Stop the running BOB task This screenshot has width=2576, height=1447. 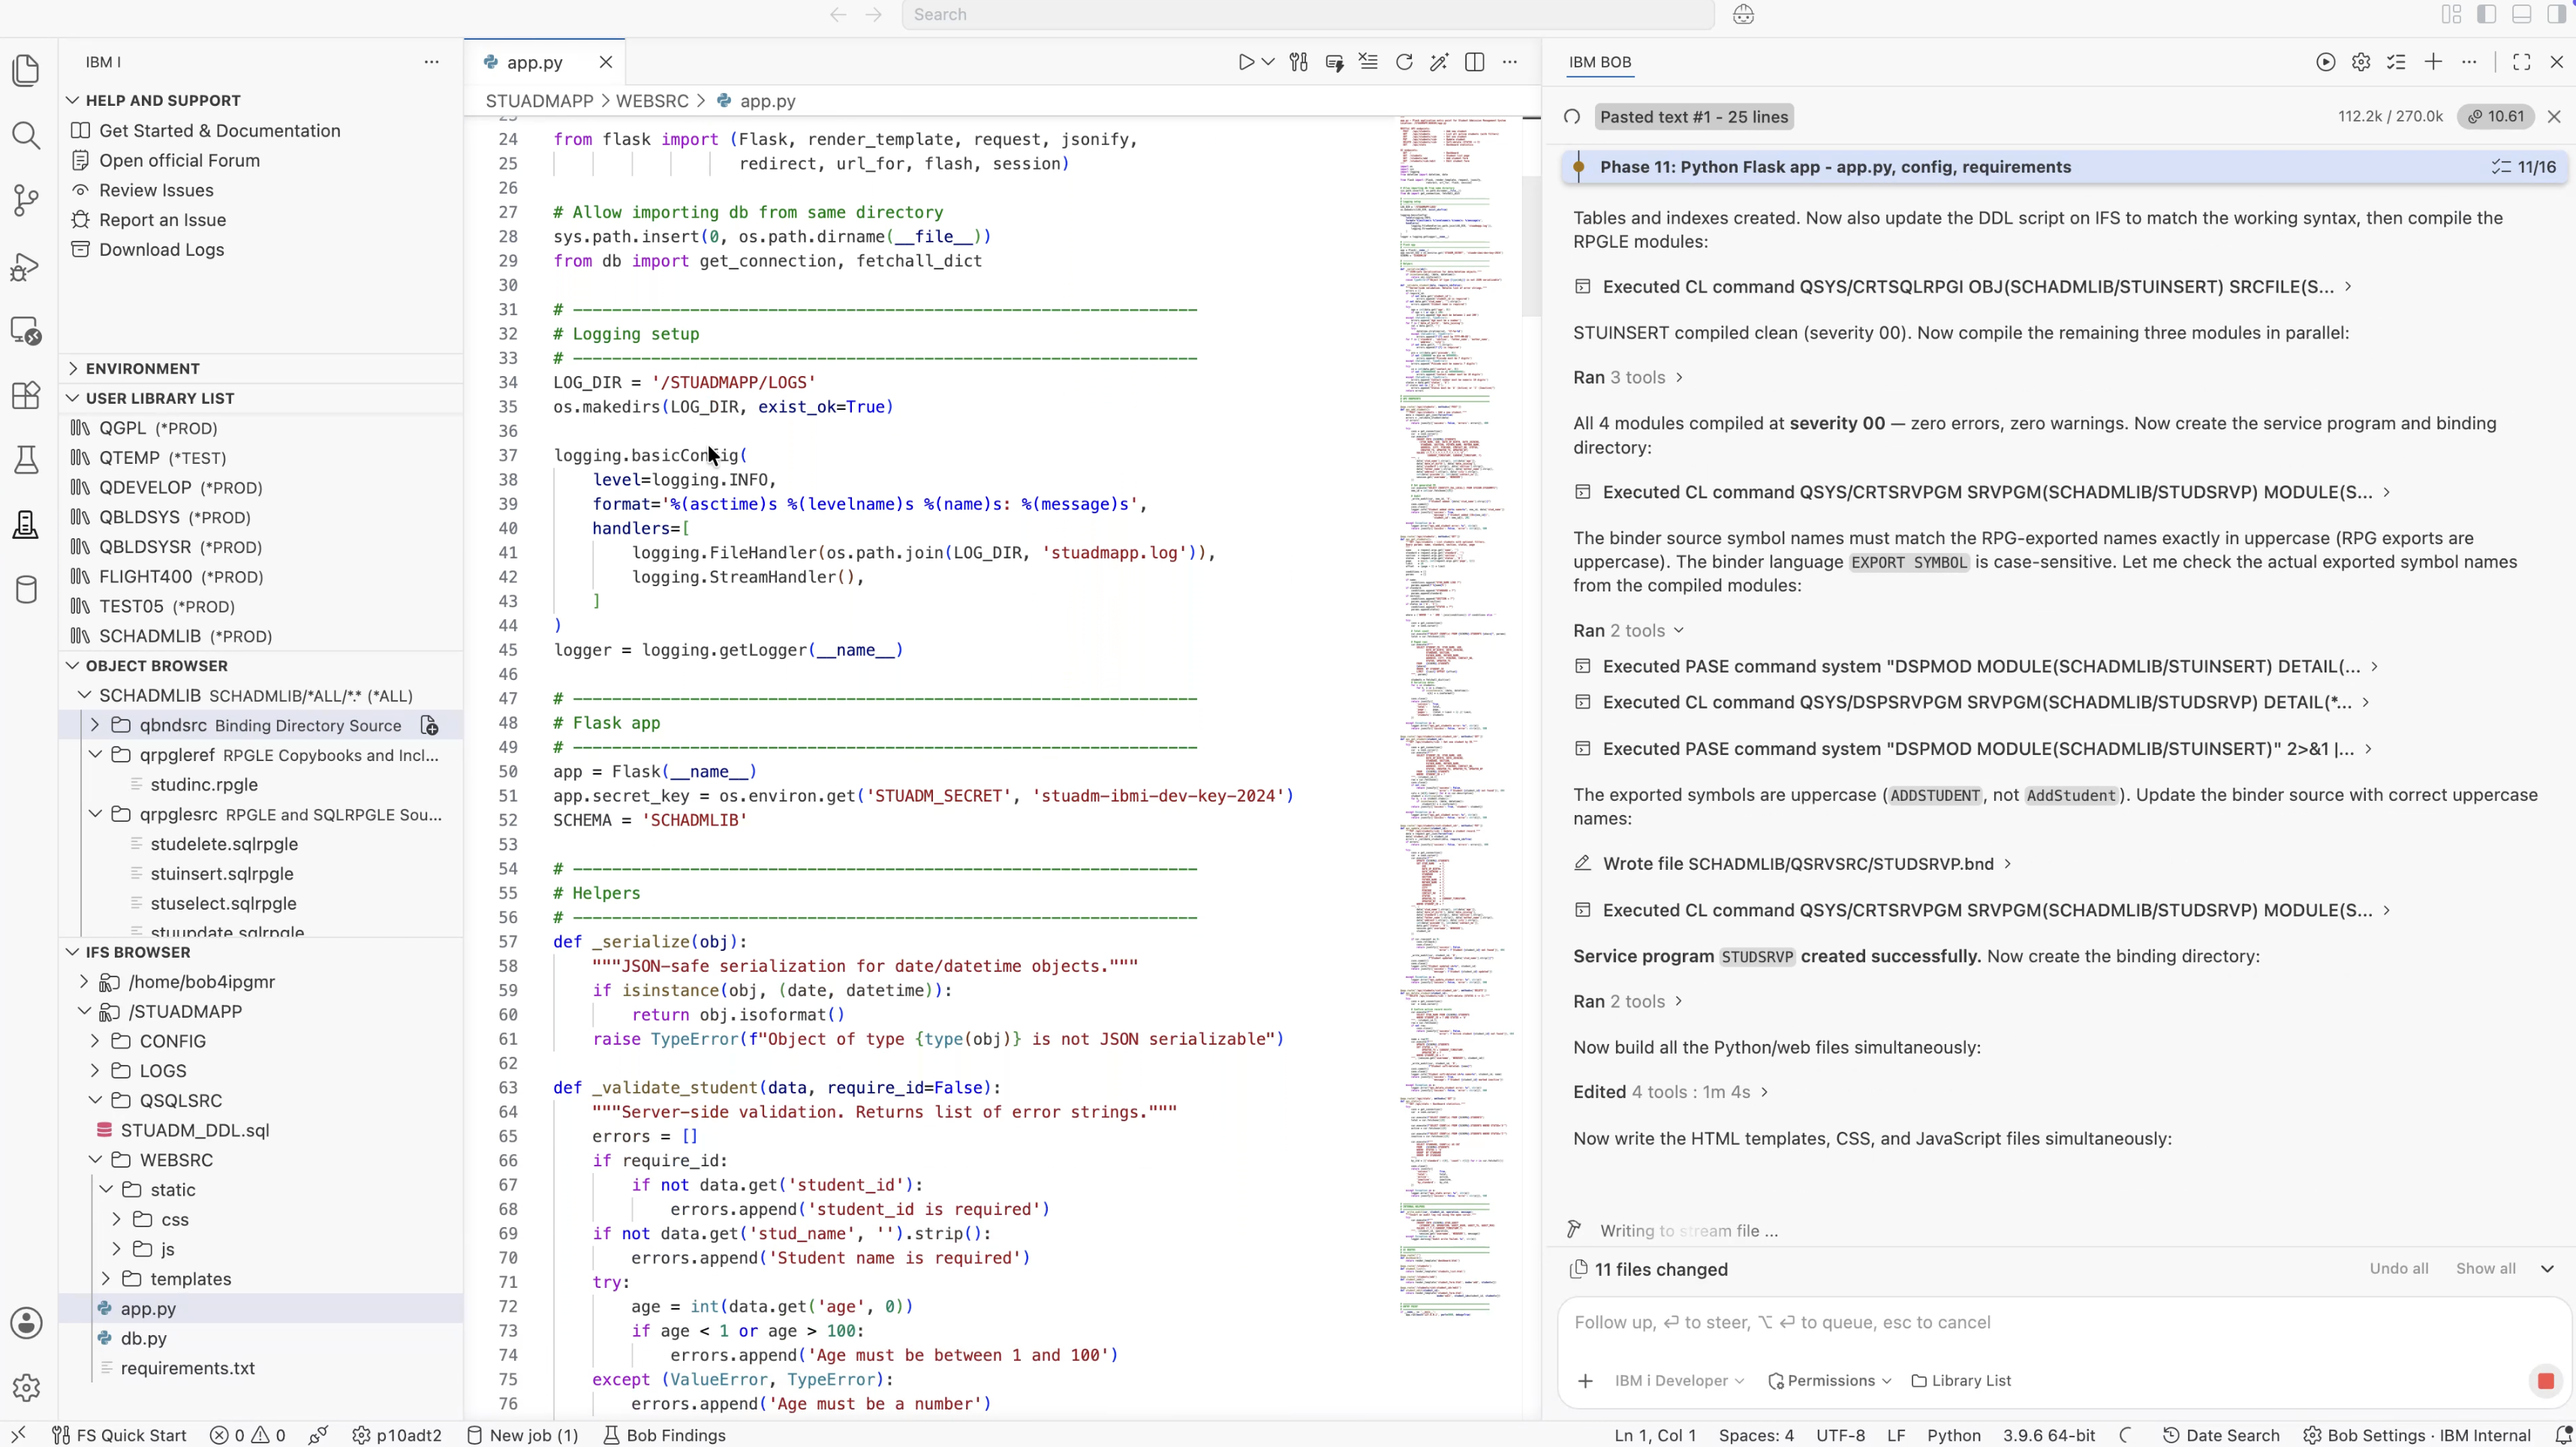[2545, 1381]
